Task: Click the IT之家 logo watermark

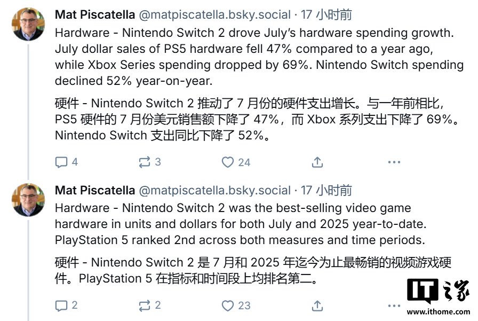Action: point(438,291)
